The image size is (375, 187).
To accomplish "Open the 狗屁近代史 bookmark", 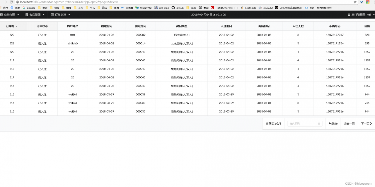I will [x=144, y=8].
